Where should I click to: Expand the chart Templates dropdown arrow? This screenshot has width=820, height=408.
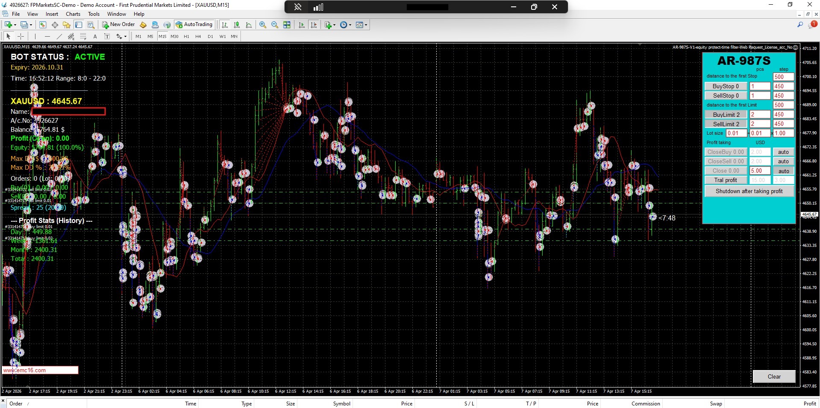[366, 25]
